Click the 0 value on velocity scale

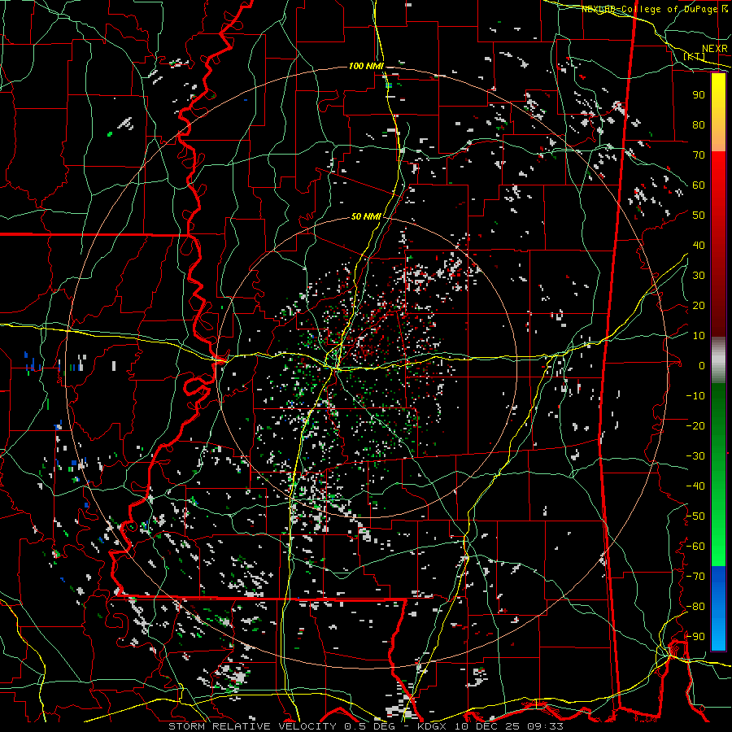pyautogui.click(x=702, y=365)
